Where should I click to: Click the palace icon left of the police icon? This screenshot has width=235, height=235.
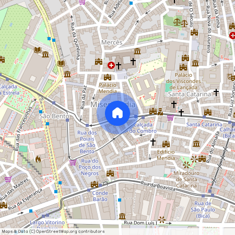(153, 111)
